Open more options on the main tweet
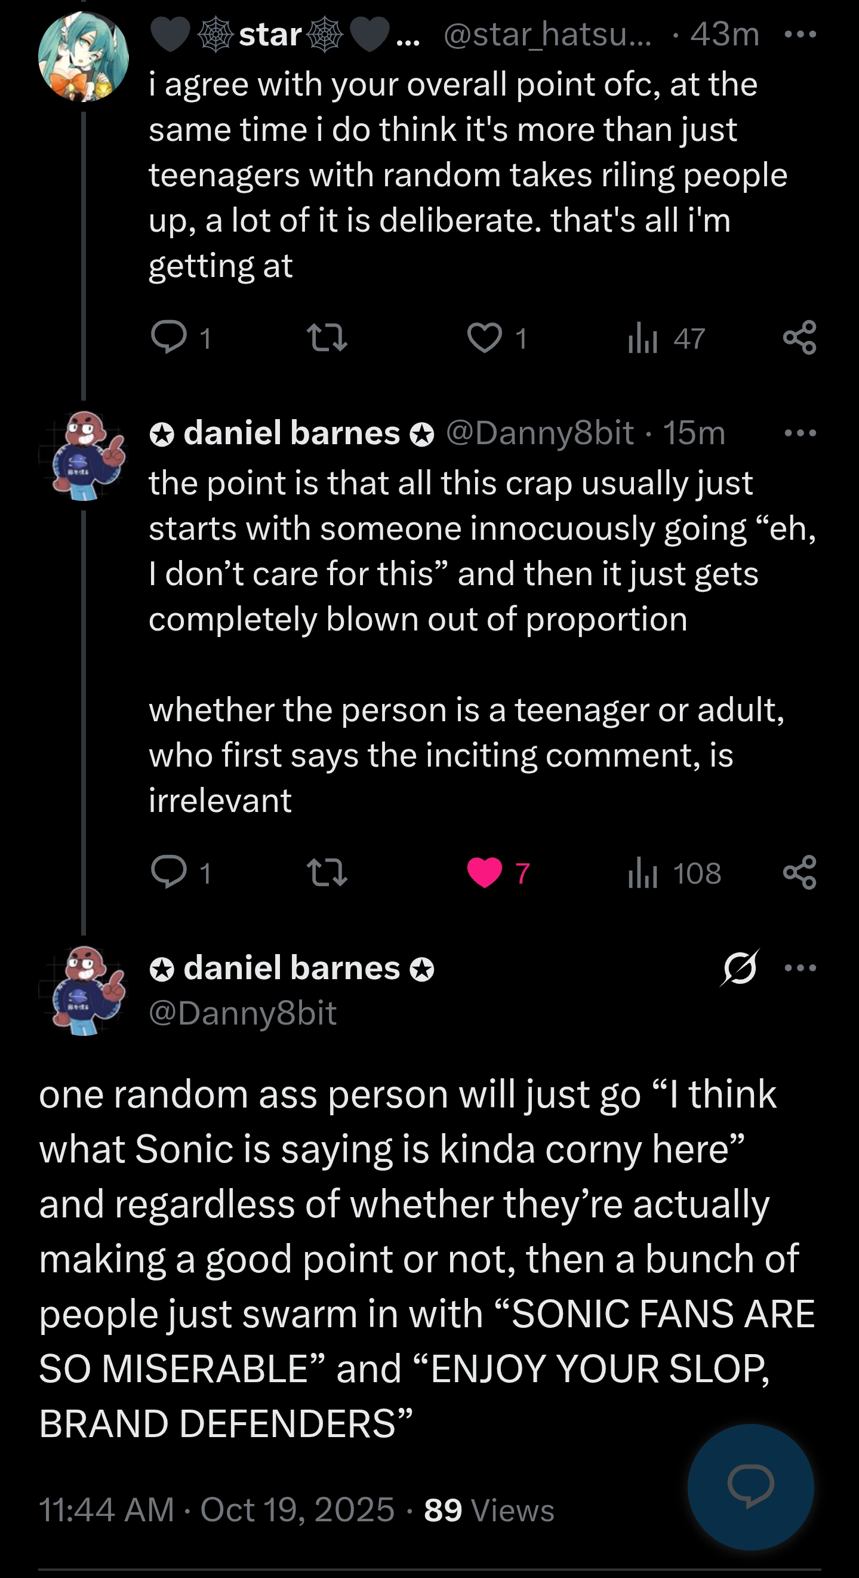This screenshot has width=859, height=1578. pyautogui.click(x=800, y=968)
